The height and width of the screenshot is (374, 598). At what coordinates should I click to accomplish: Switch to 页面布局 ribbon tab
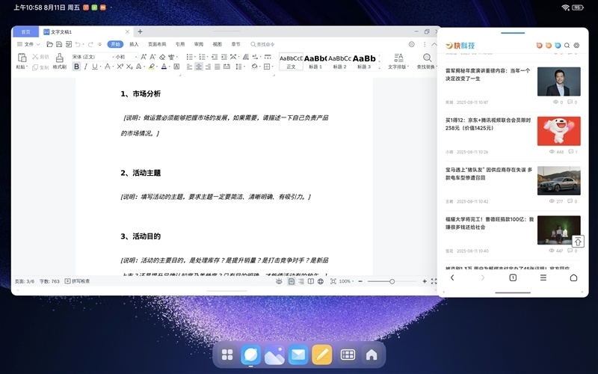[x=157, y=44]
